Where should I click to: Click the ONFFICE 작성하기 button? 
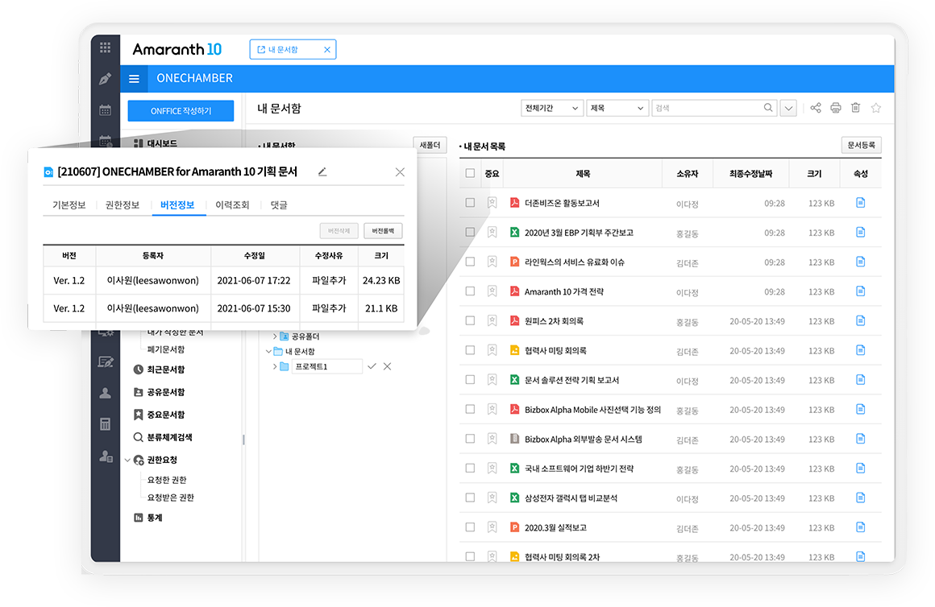coord(181,111)
